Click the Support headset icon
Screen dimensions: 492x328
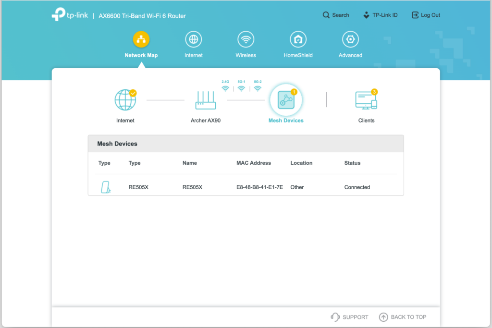pos(335,317)
